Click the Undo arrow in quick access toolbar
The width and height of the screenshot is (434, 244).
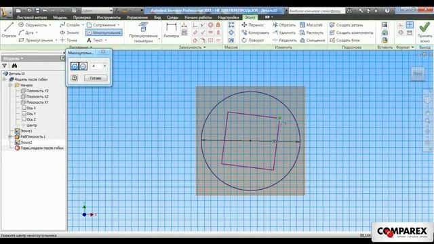click(x=45, y=11)
